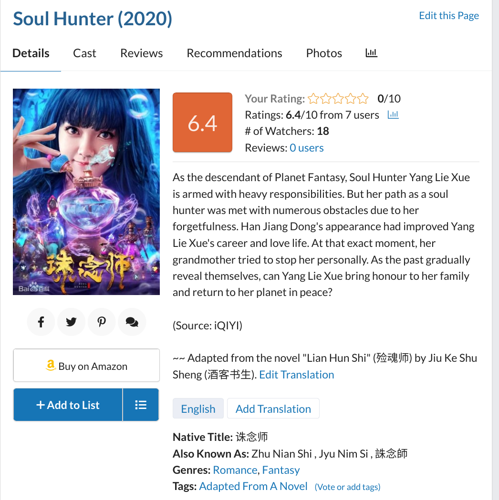The height and width of the screenshot is (500, 499).
Task: Click Edit this Page link
Action: point(449,15)
